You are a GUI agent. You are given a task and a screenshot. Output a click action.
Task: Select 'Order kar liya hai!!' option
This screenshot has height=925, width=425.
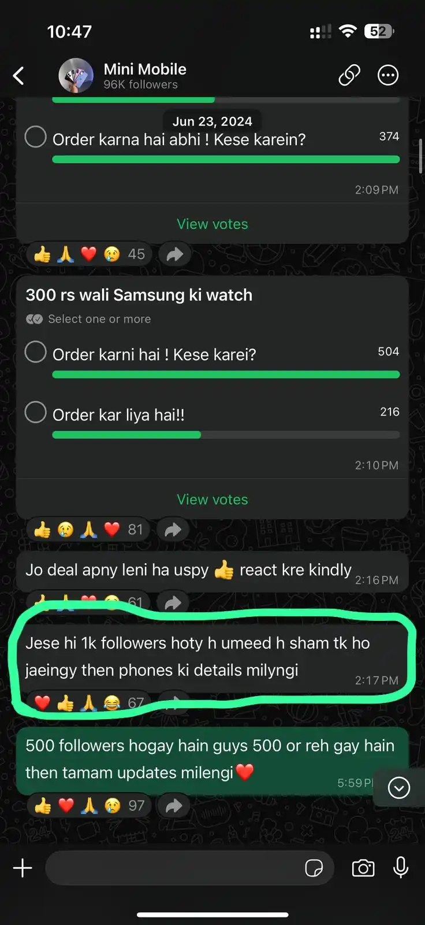(x=36, y=412)
